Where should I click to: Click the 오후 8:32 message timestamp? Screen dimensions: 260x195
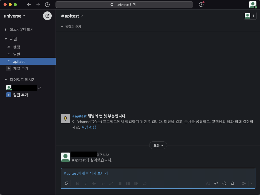[103, 155]
